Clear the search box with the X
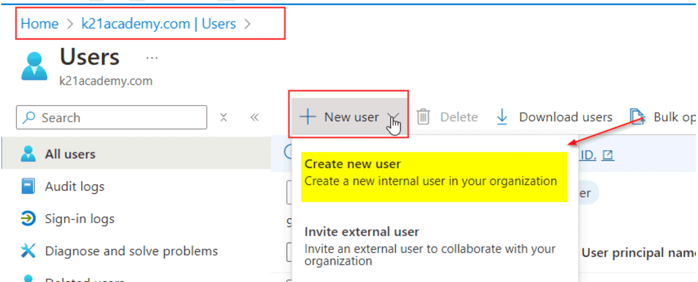 tap(223, 117)
